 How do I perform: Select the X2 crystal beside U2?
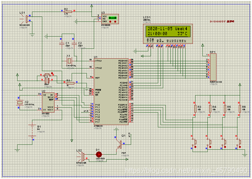(x=19, y=103)
